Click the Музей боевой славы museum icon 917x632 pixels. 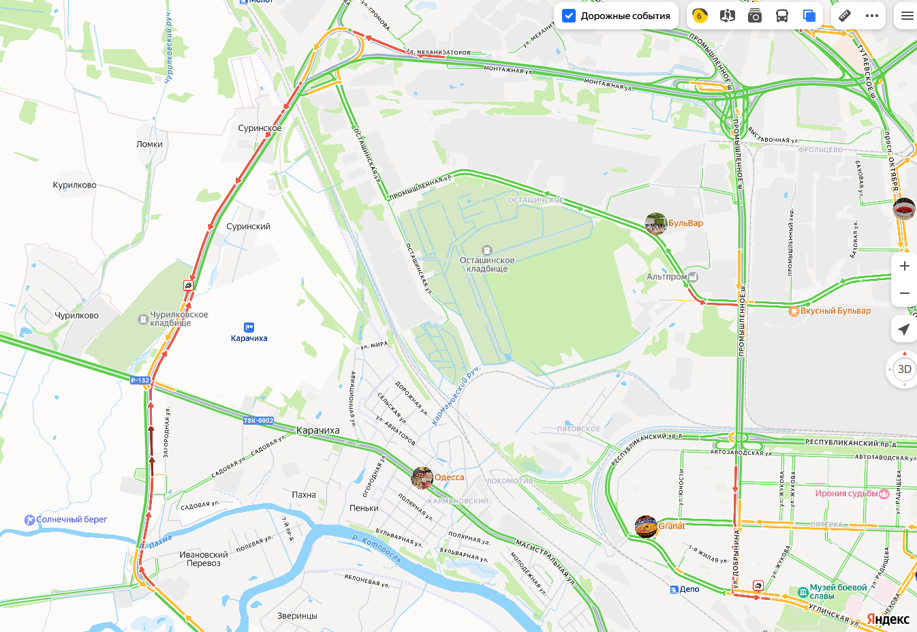click(x=803, y=591)
